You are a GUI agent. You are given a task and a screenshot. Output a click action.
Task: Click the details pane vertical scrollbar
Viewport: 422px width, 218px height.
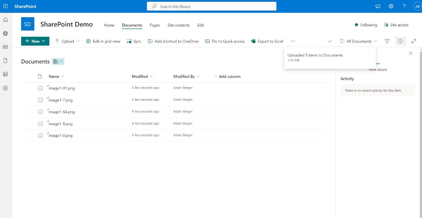pyautogui.click(x=421, y=133)
